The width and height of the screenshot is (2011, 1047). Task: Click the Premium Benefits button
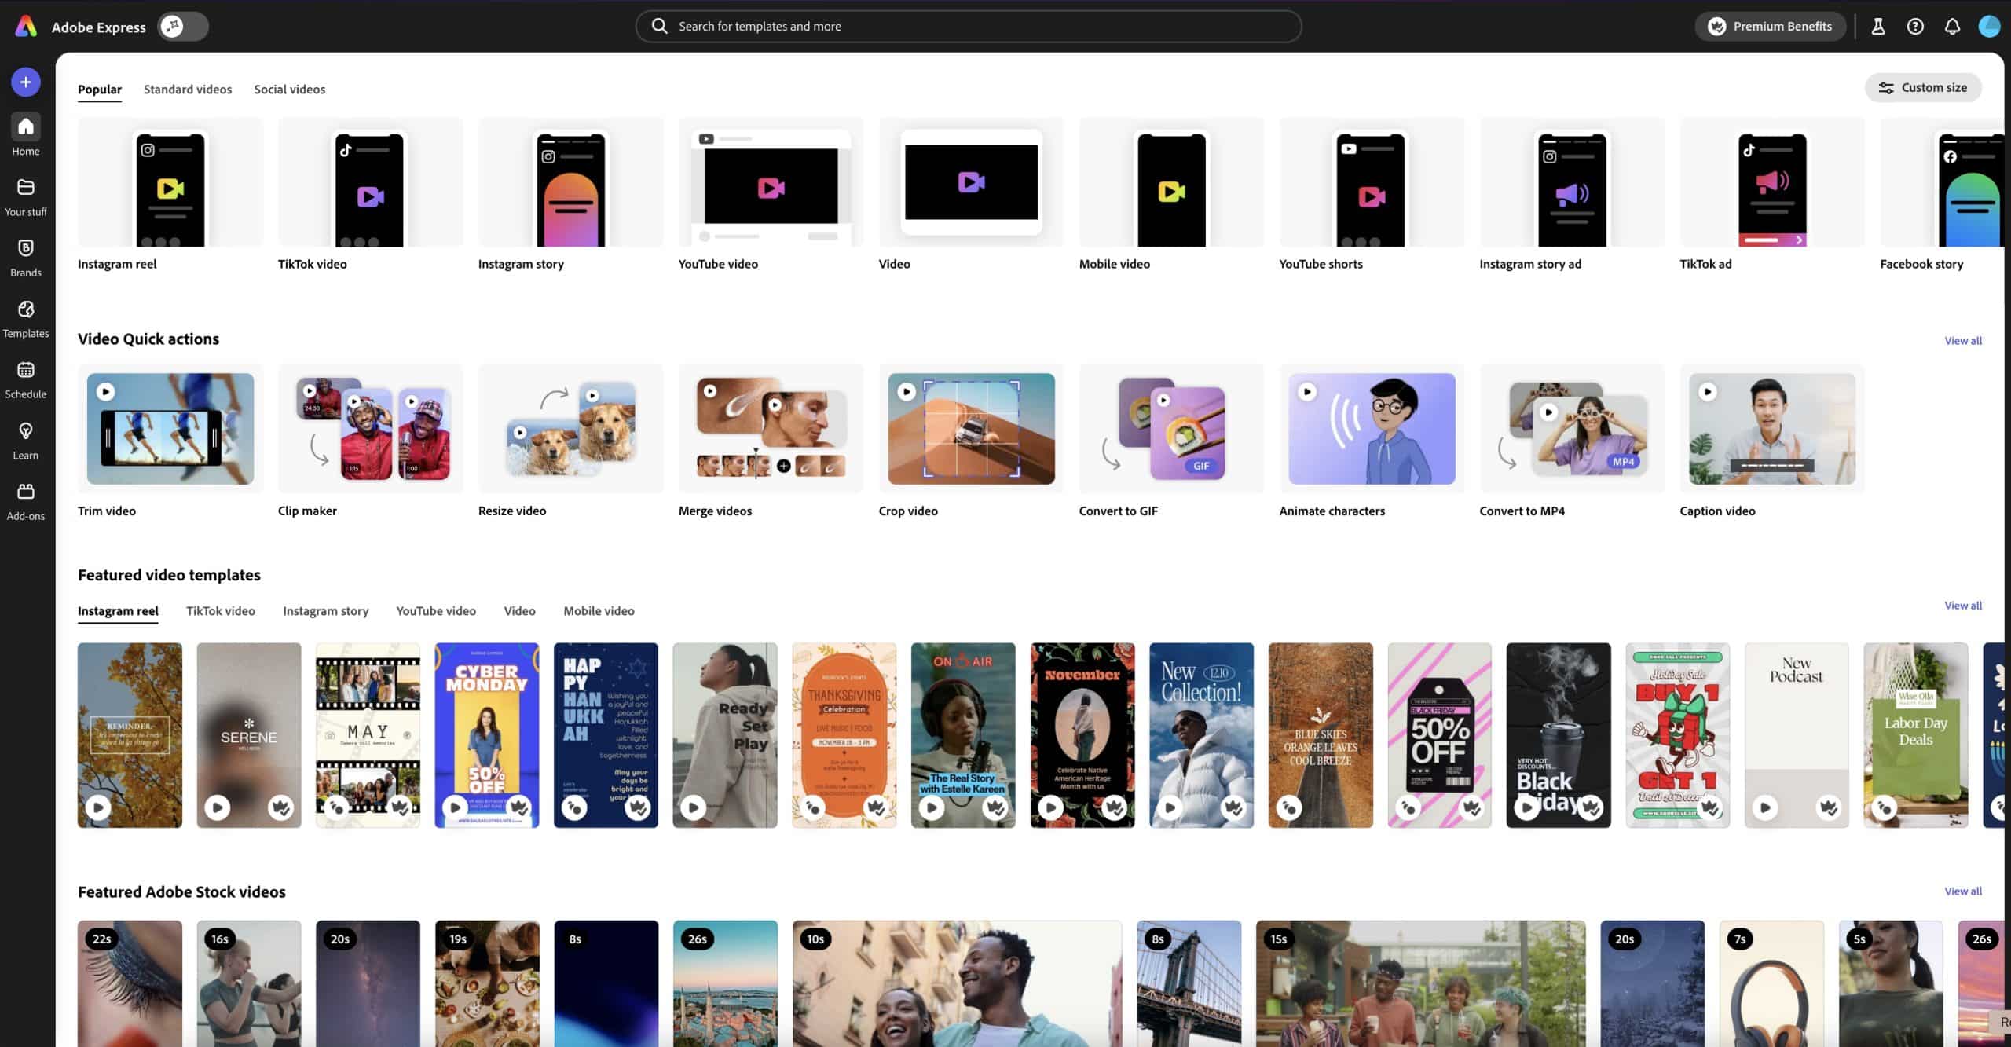(x=1770, y=26)
